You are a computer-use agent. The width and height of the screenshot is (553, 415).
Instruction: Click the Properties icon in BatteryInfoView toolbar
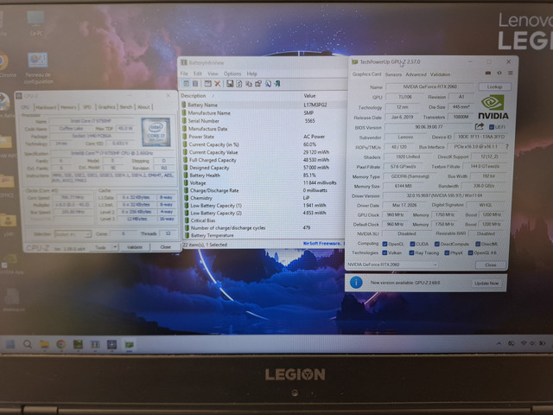point(258,84)
